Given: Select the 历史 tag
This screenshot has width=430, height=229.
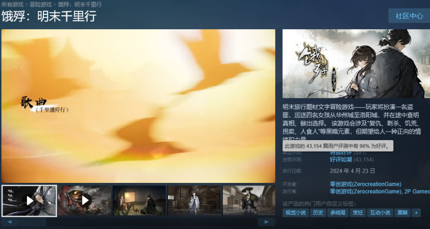Looking at the screenshot, I should (318, 213).
